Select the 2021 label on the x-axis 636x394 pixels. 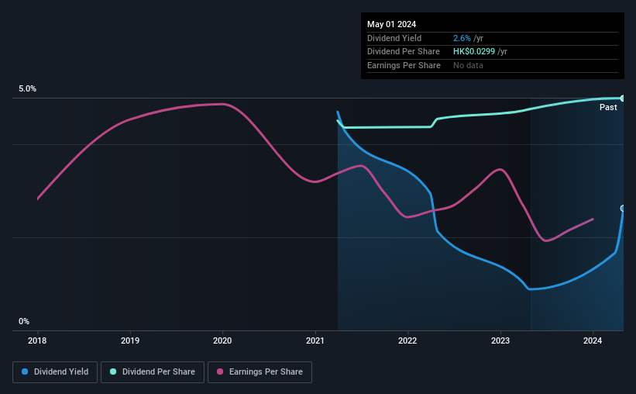[x=315, y=340]
